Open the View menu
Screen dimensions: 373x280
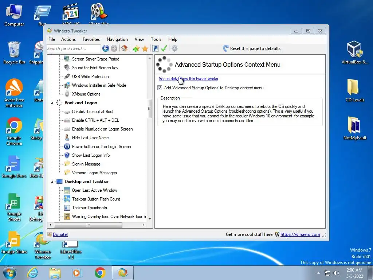pyautogui.click(x=139, y=39)
